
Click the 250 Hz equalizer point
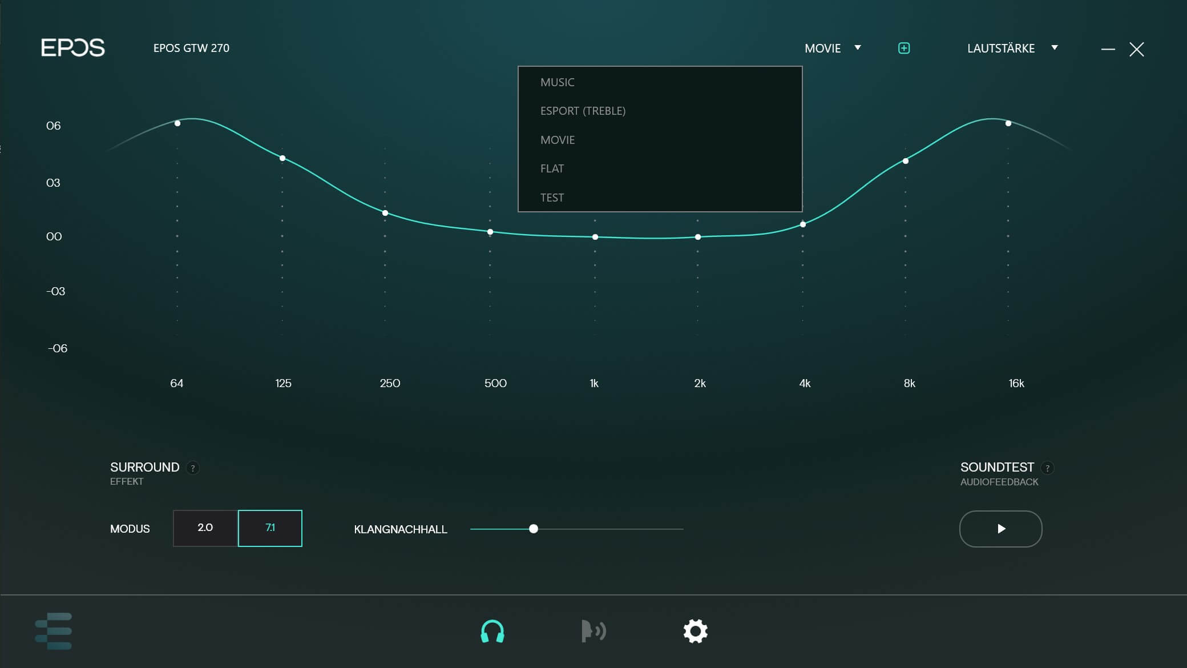click(x=385, y=213)
